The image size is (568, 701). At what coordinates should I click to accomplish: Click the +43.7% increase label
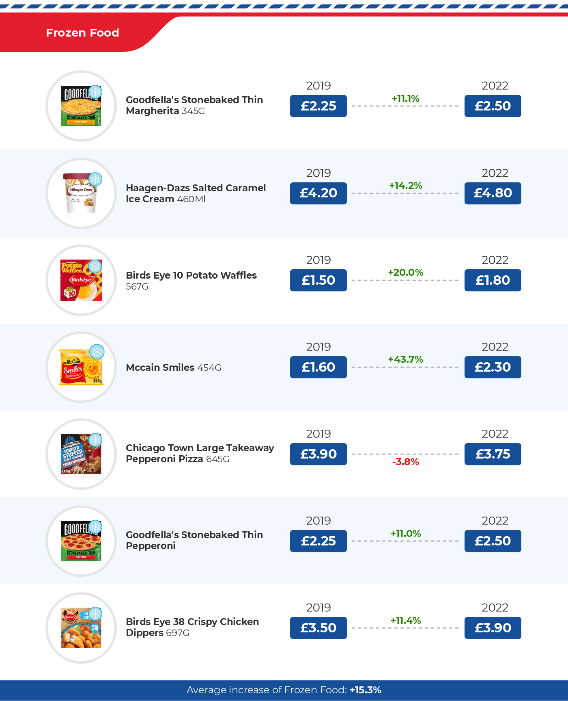click(x=405, y=359)
